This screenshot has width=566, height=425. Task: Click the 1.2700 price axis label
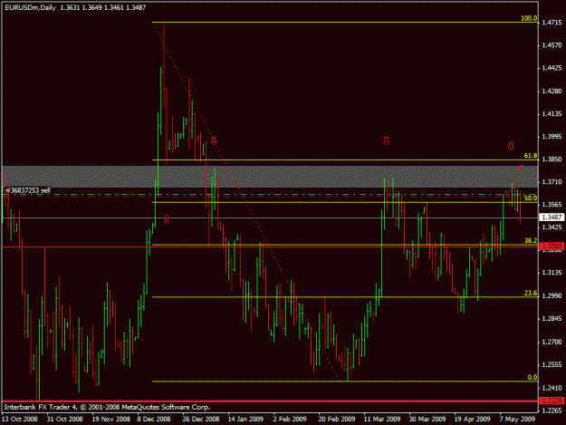(552, 342)
